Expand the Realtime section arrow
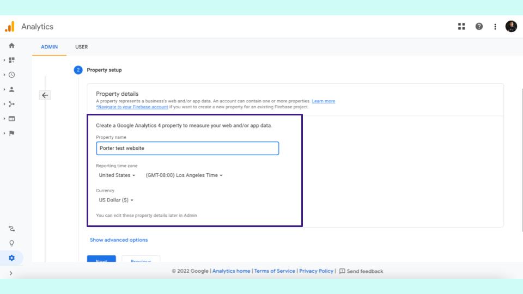The width and height of the screenshot is (523, 294). [x=4, y=75]
